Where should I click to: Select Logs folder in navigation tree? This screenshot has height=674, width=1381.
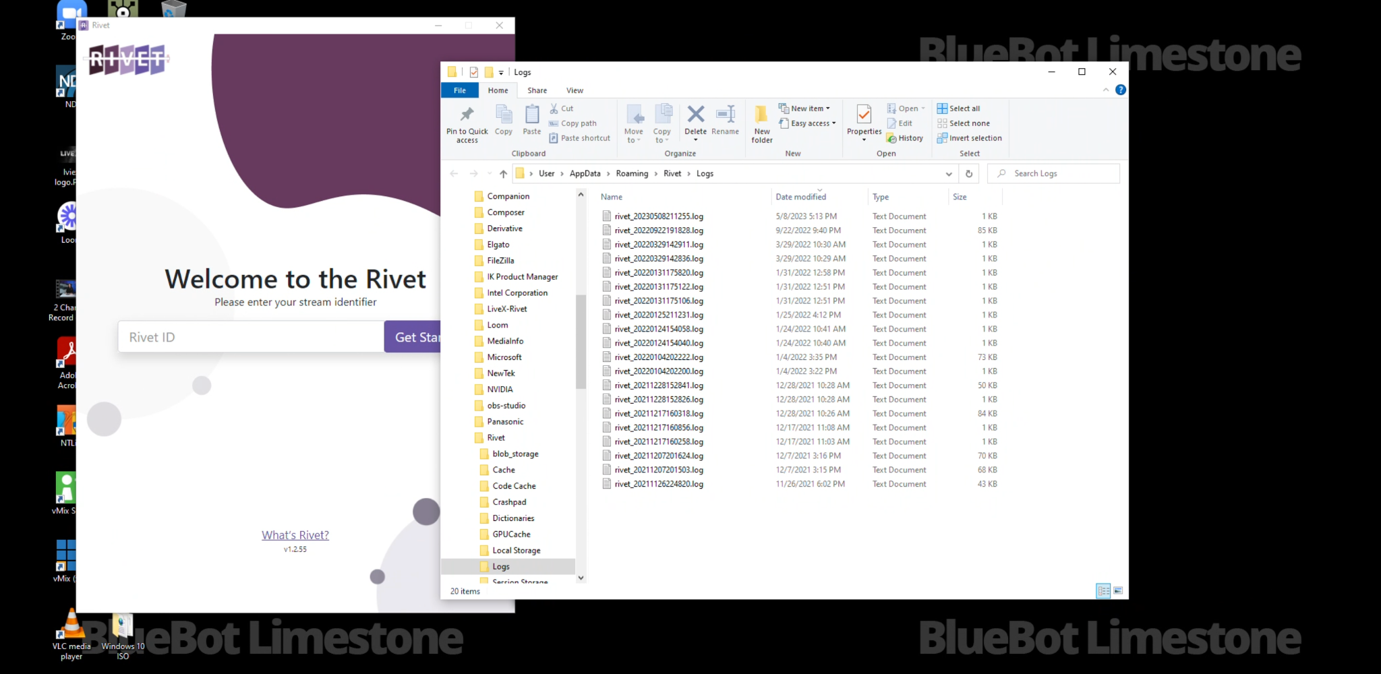coord(501,567)
